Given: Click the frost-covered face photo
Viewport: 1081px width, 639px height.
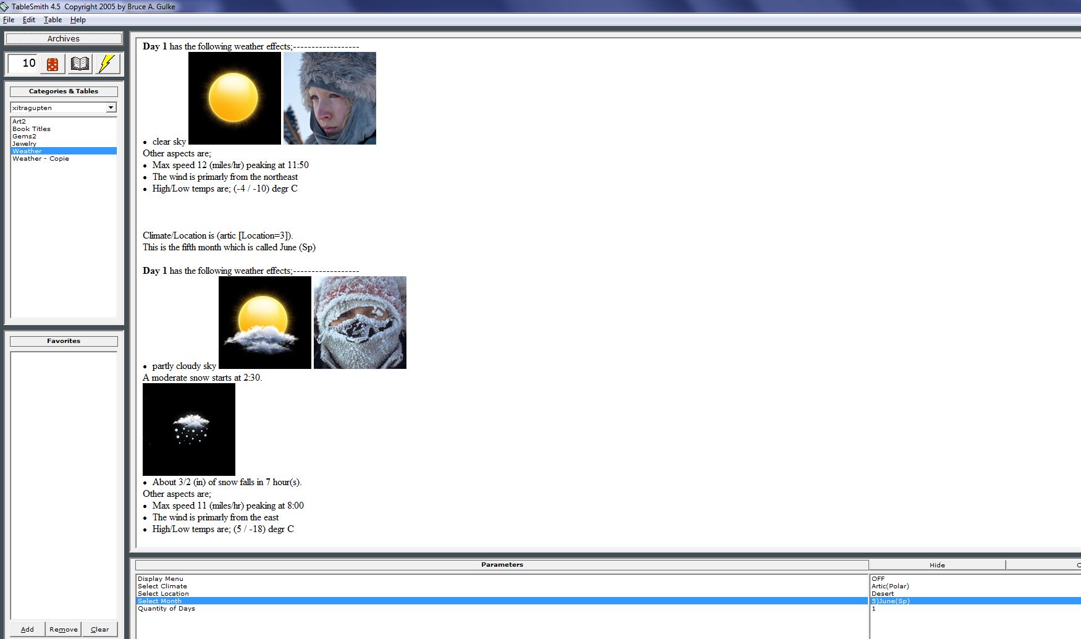Looking at the screenshot, I should (360, 323).
